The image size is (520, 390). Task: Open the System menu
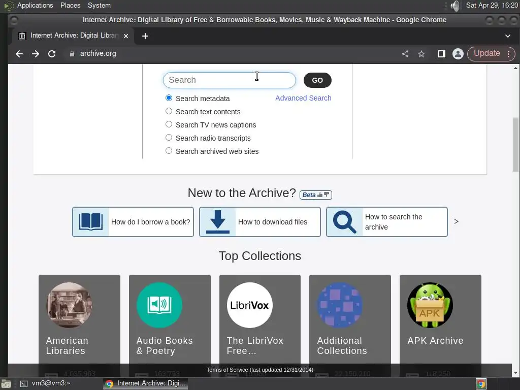tap(99, 6)
